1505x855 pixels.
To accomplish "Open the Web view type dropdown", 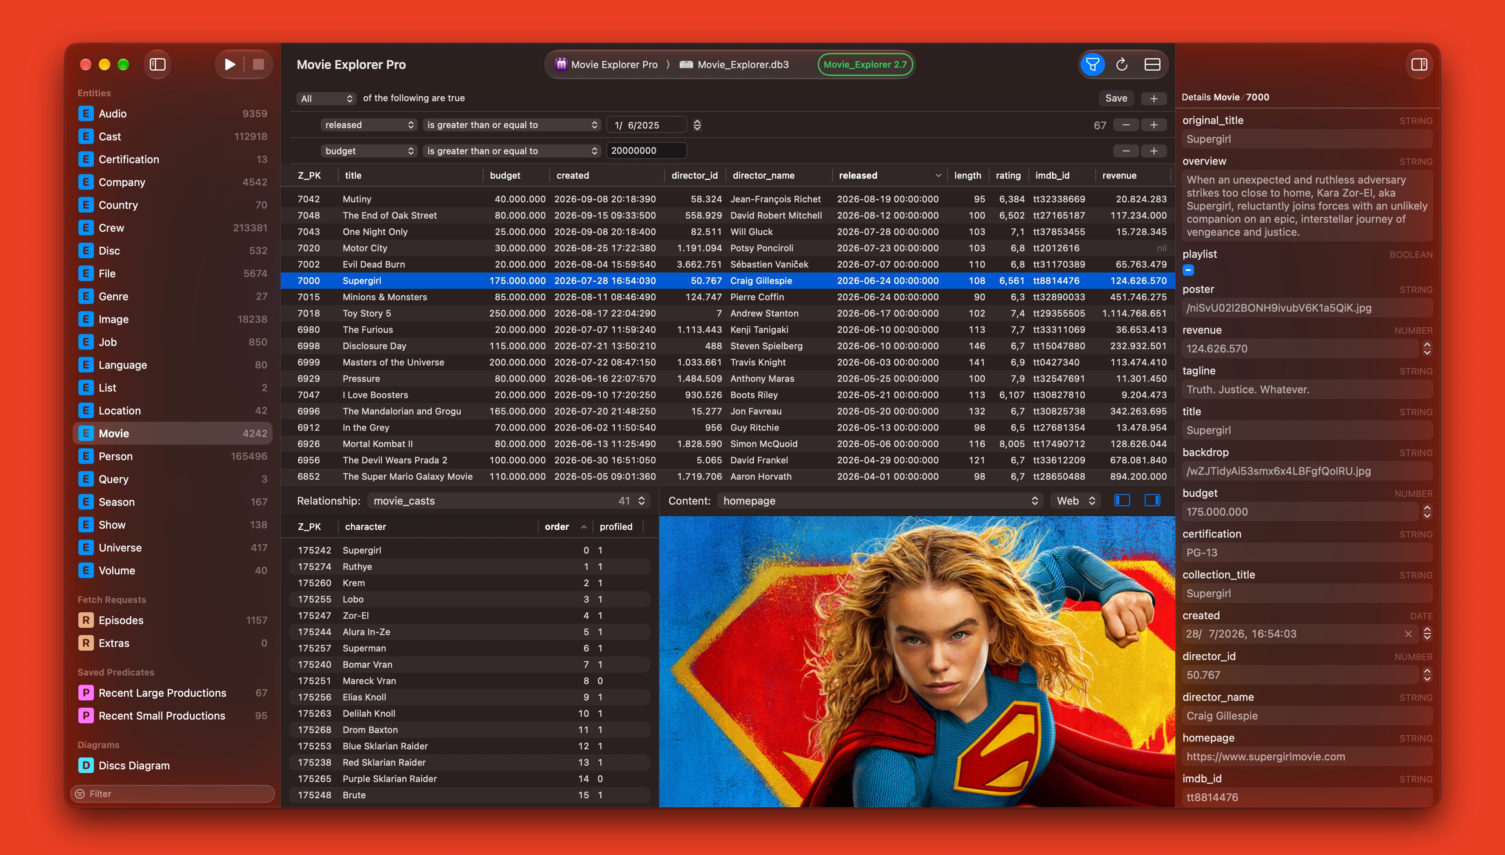I will click(x=1075, y=501).
